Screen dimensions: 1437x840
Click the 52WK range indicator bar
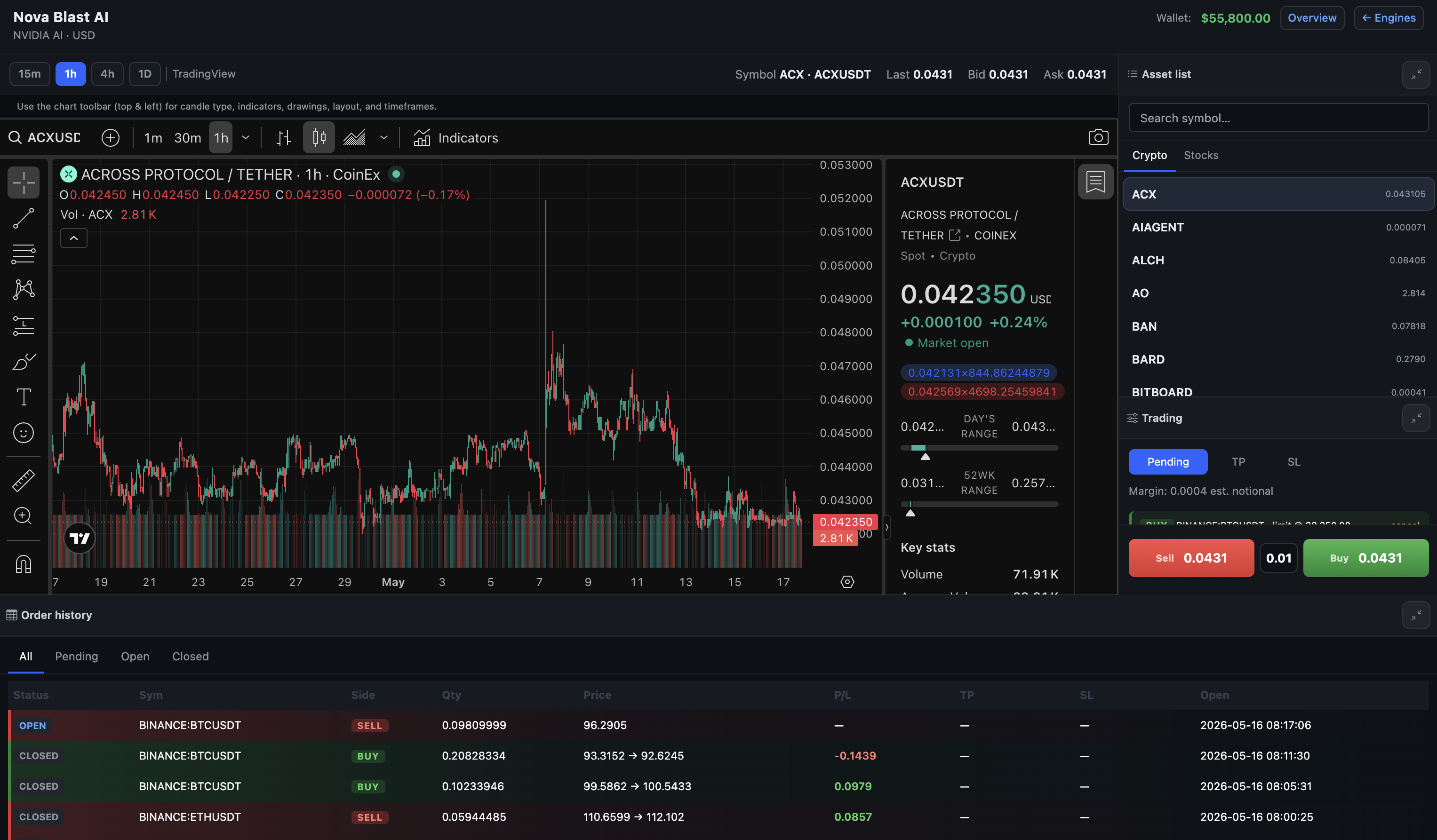[x=979, y=504]
